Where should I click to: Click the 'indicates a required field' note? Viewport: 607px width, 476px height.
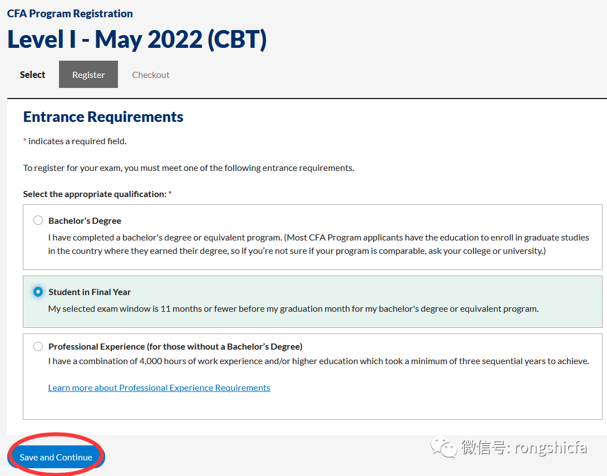click(75, 141)
